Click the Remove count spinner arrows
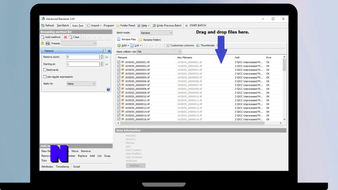Image resolution: width=338 pixels, height=190 pixels. click(102, 57)
